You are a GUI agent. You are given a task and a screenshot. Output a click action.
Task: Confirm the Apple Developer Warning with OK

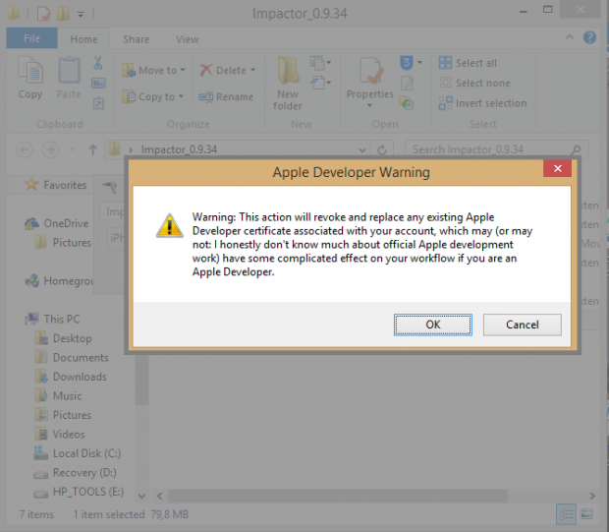point(432,325)
